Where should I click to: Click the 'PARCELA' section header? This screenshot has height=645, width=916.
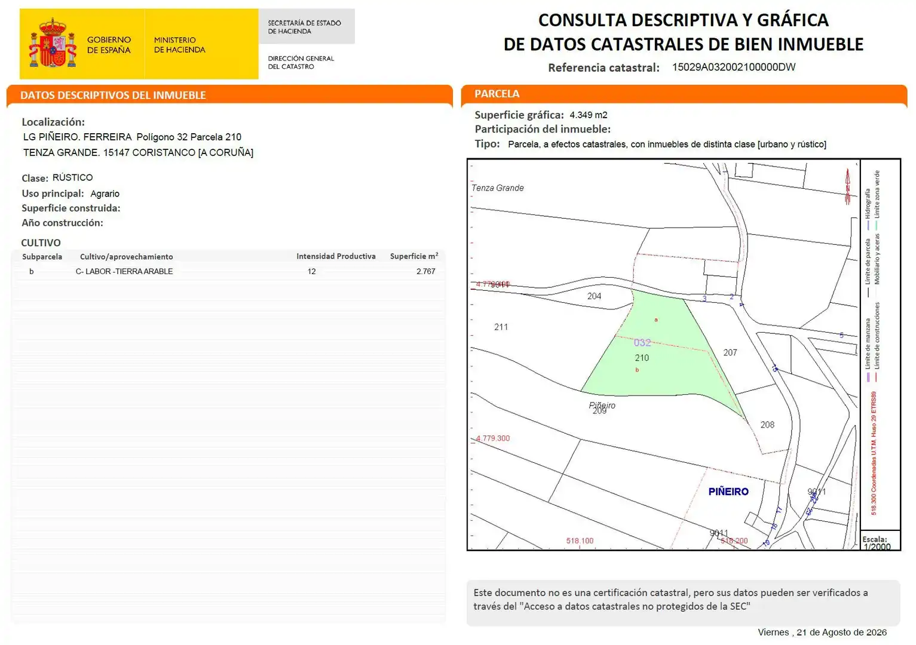tap(497, 94)
